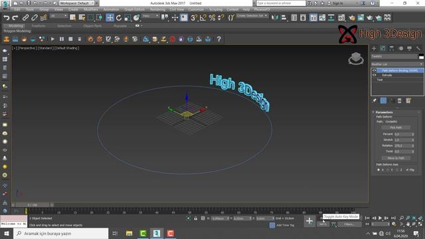The width and height of the screenshot is (425, 239).
Task: Switch to the Object Paint ribbon tab
Action: click(x=92, y=26)
